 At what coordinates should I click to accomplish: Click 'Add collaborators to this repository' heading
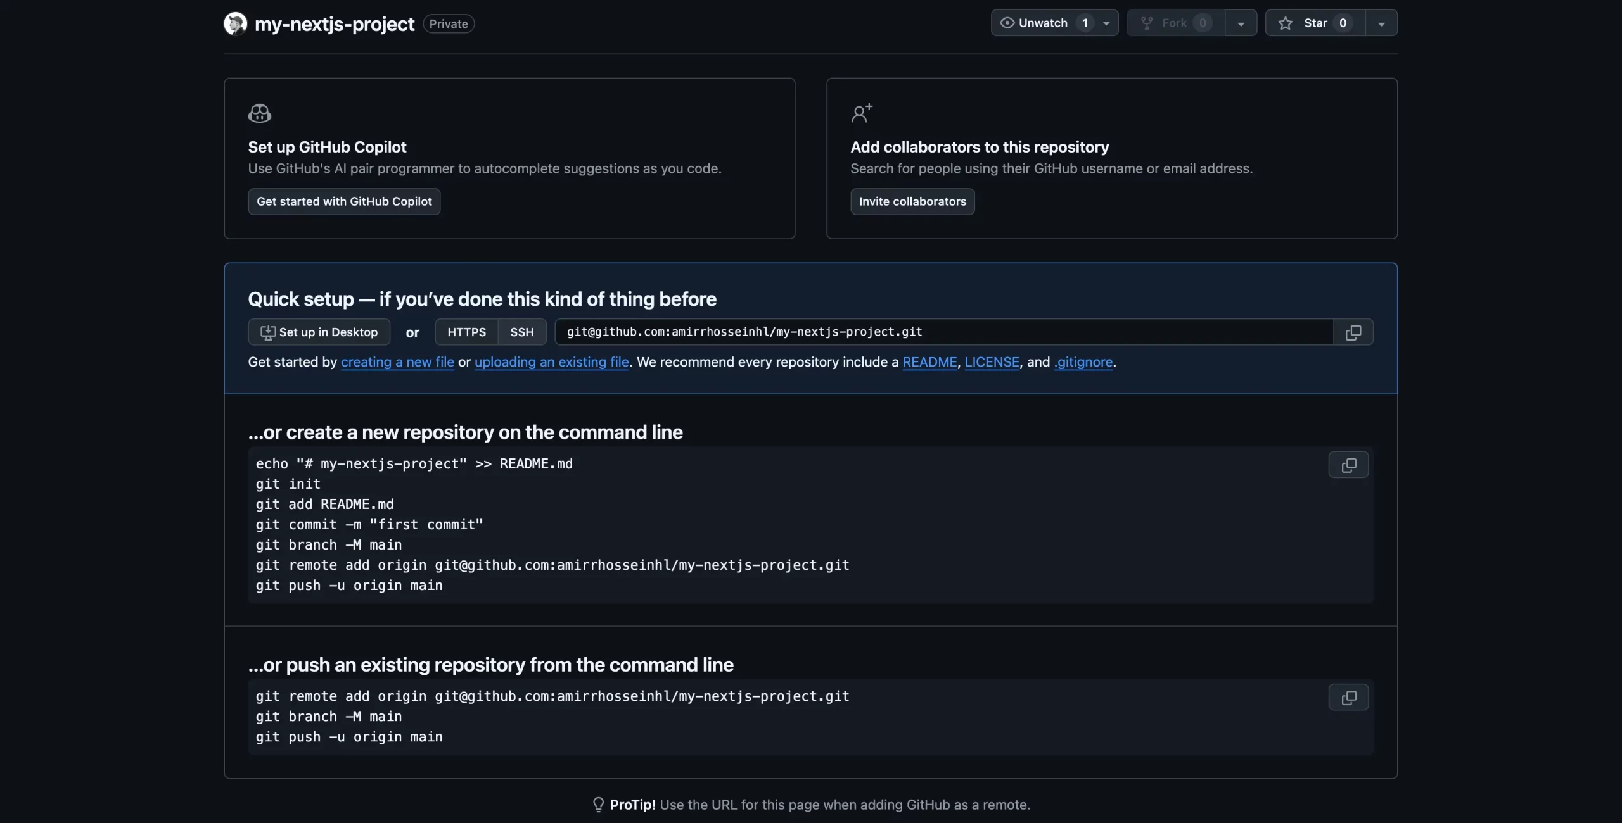(980, 147)
